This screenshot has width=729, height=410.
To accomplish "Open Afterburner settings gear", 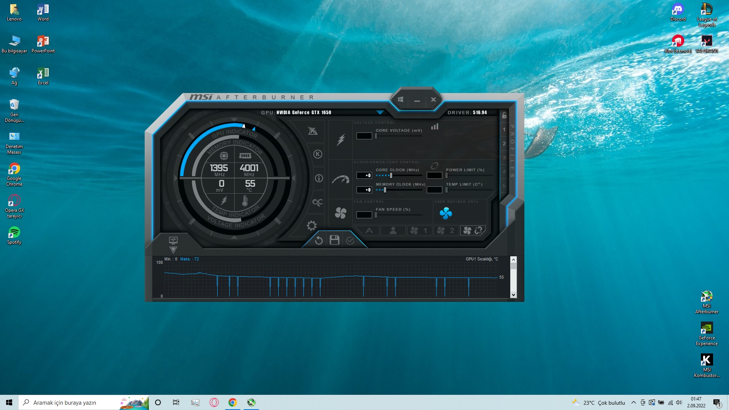I will tap(311, 226).
